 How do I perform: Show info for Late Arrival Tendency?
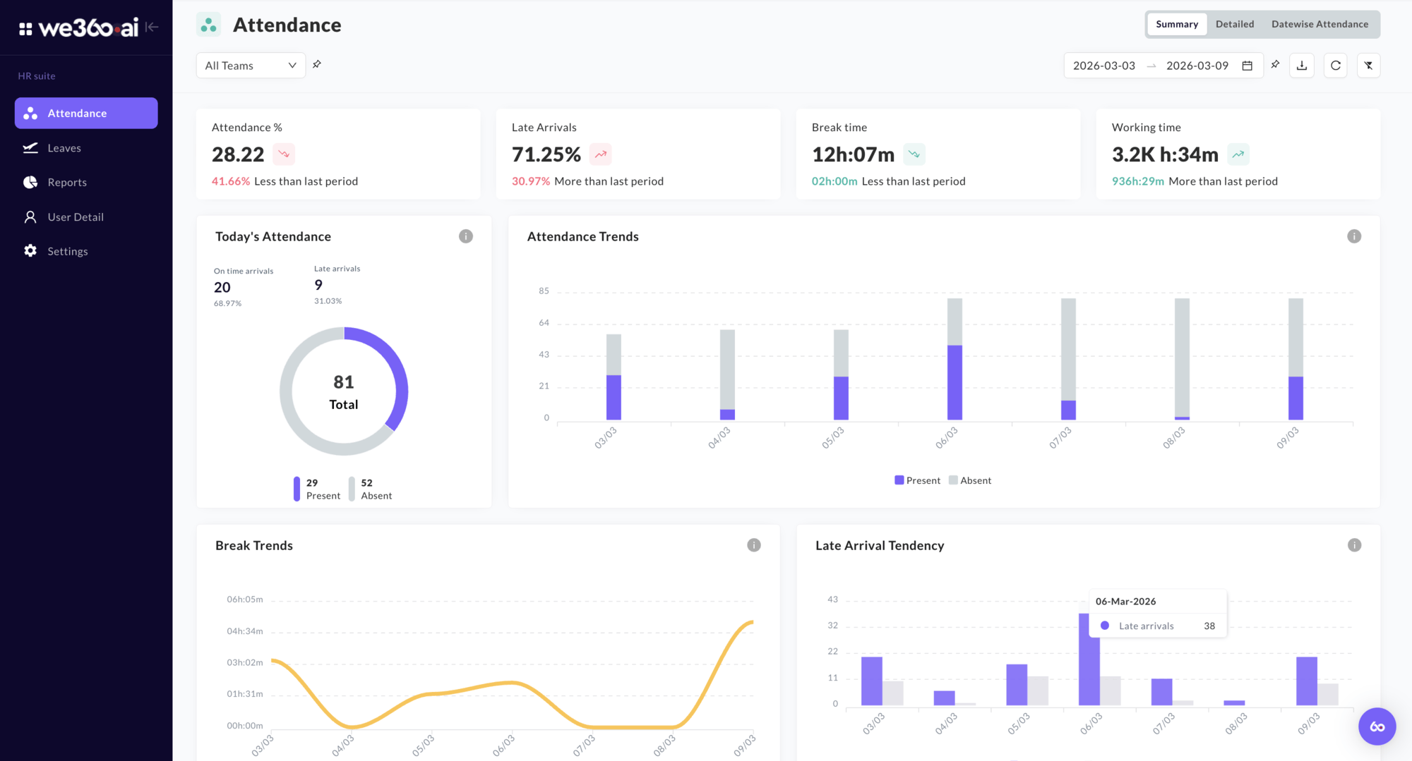tap(1354, 545)
